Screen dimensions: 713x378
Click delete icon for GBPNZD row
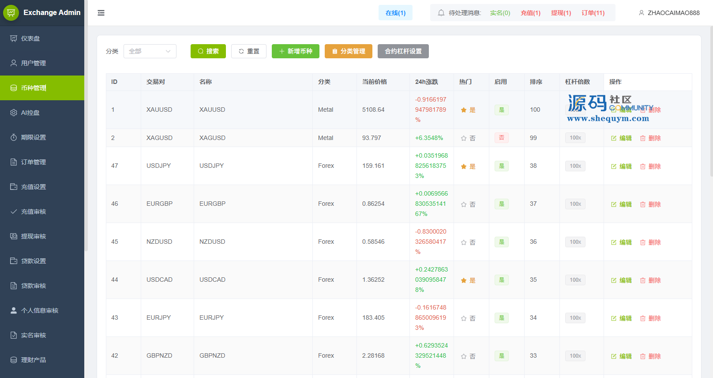643,356
